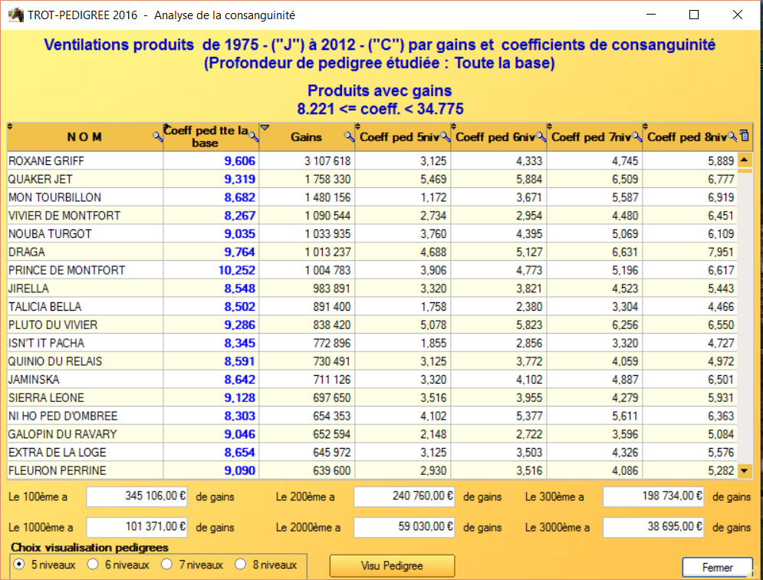The width and height of the screenshot is (763, 580).
Task: Select the DRAGA row name
Action: [27, 252]
